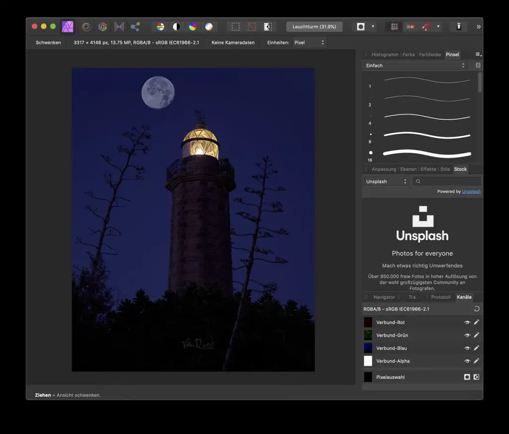
Task: Select the Verbund-Alpha channel thumbnail
Action: [x=368, y=361]
